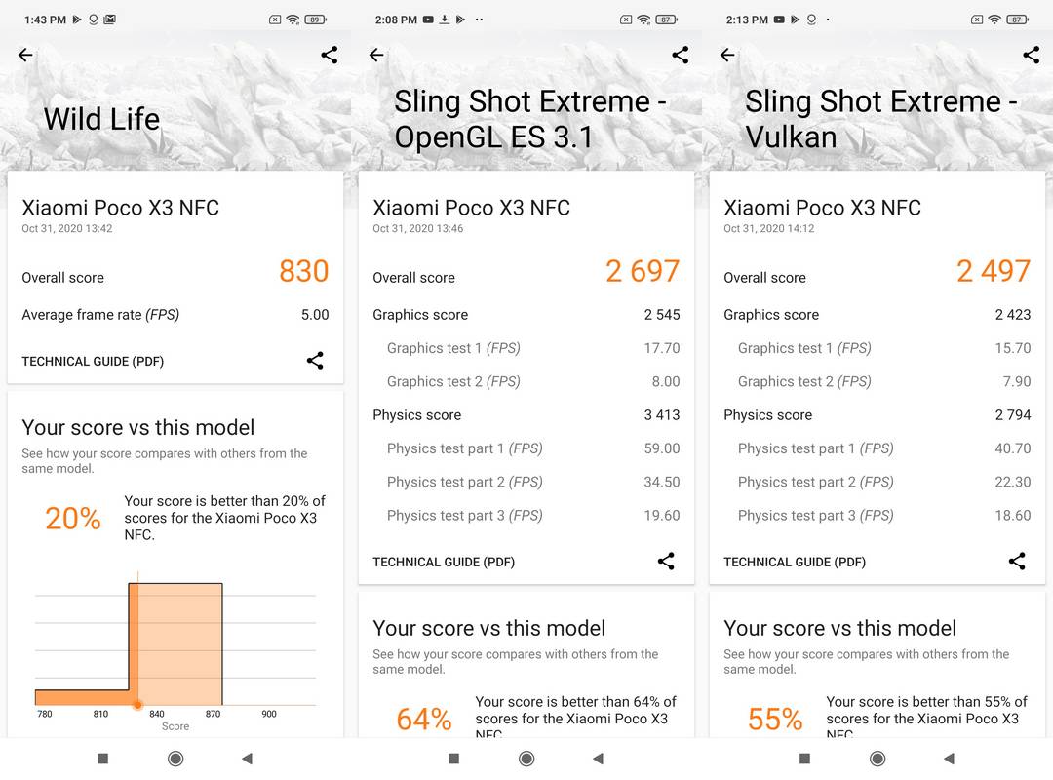Go back from the Wild Life result screen
This screenshot has height=780, width=1053.
25,56
